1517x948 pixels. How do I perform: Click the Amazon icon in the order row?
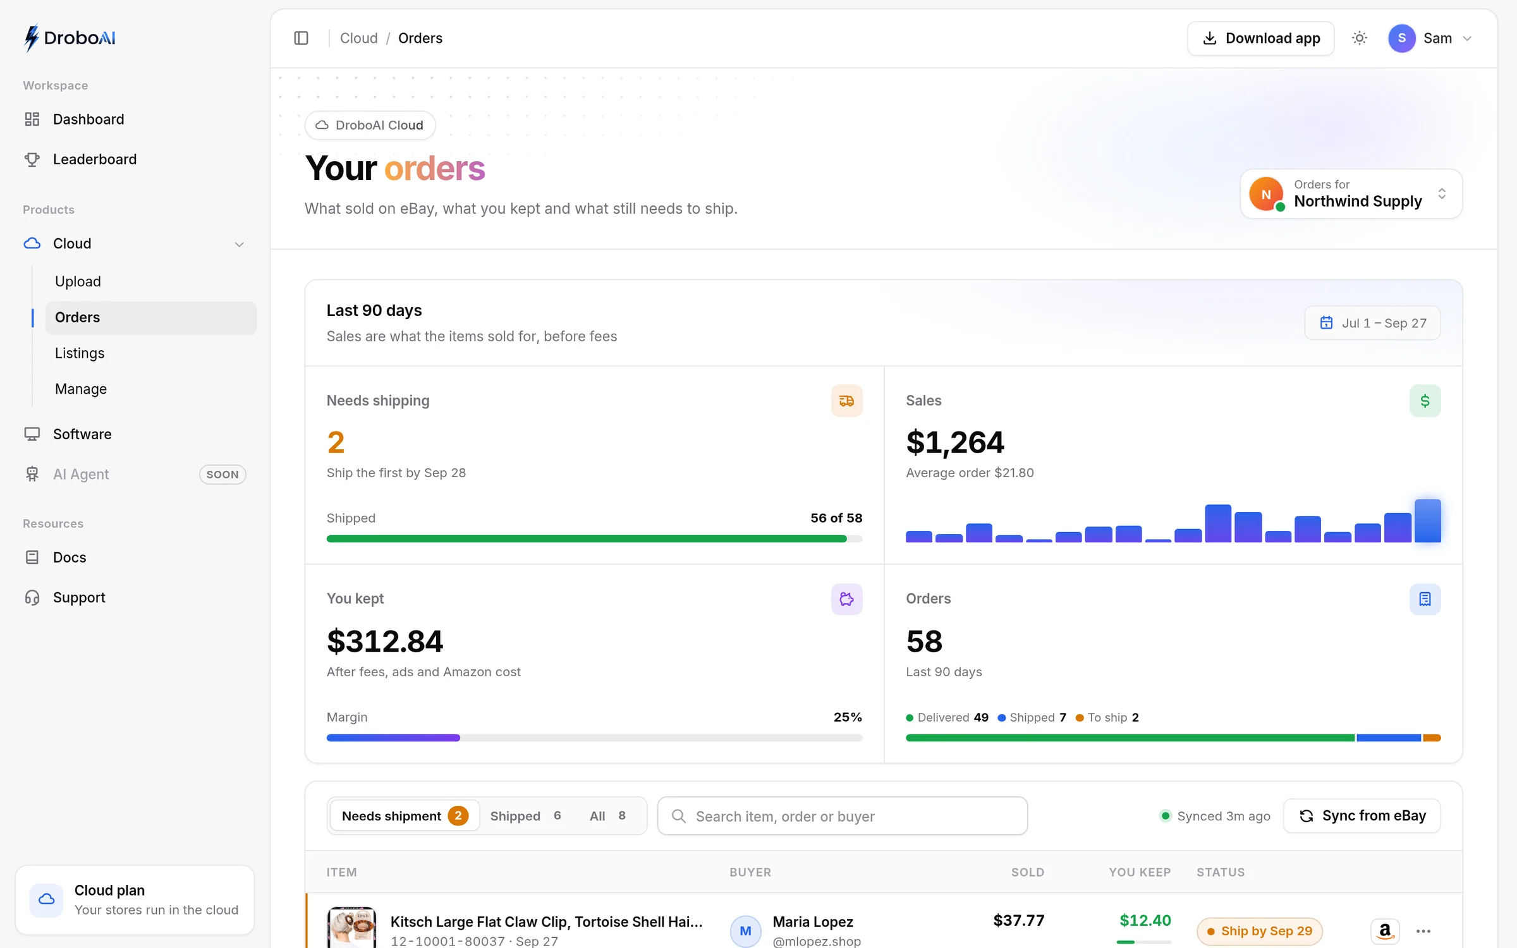pos(1385,931)
